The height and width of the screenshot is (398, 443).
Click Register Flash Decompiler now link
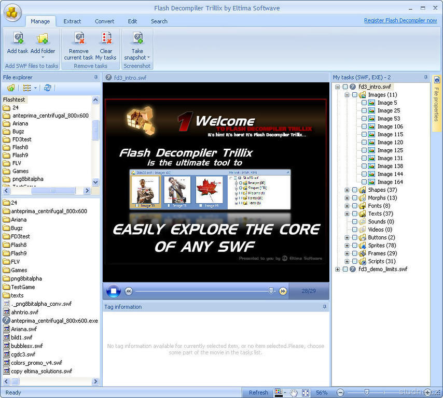400,20
